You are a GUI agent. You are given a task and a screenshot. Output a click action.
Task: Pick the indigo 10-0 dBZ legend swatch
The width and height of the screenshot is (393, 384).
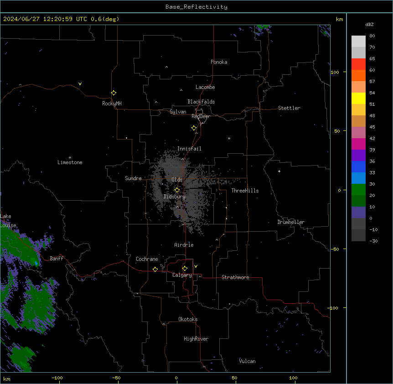pos(358,213)
